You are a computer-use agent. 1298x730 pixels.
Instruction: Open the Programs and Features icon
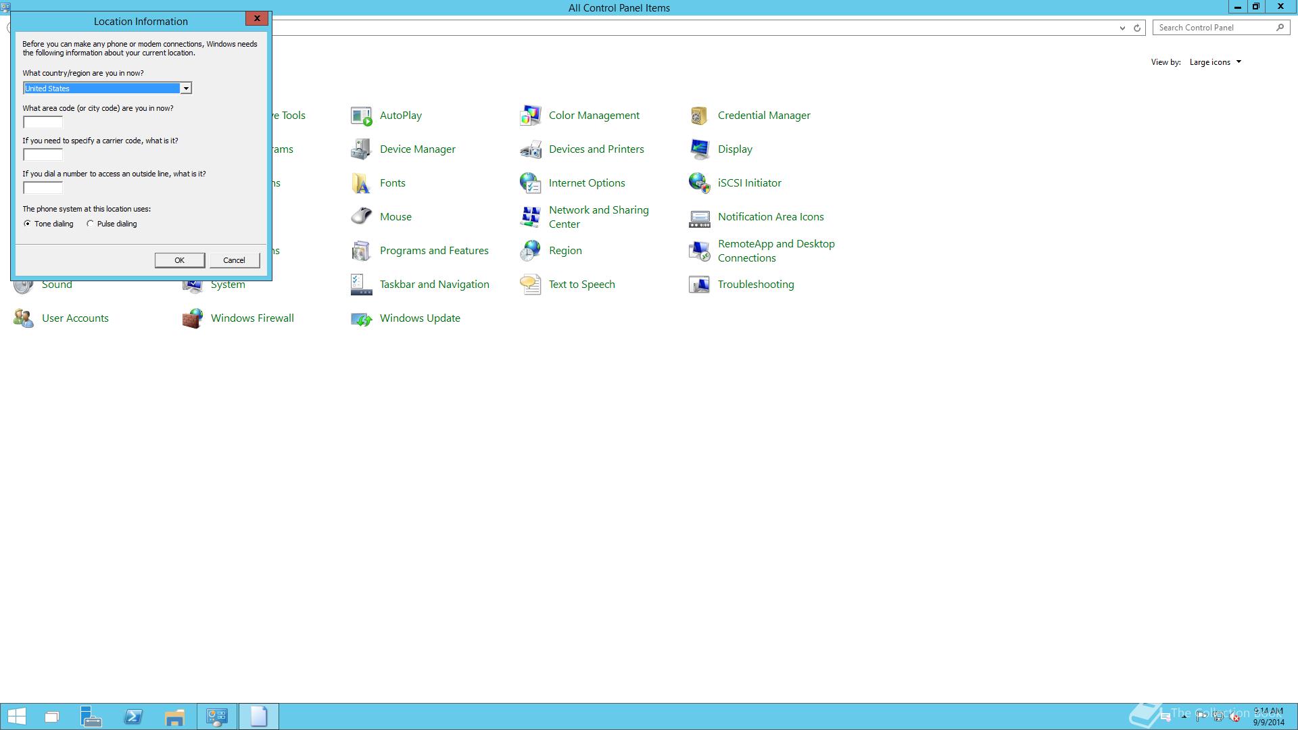click(362, 251)
